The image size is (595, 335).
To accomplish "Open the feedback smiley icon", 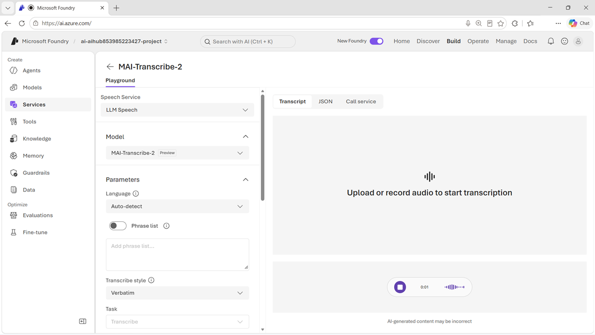I will [564, 41].
